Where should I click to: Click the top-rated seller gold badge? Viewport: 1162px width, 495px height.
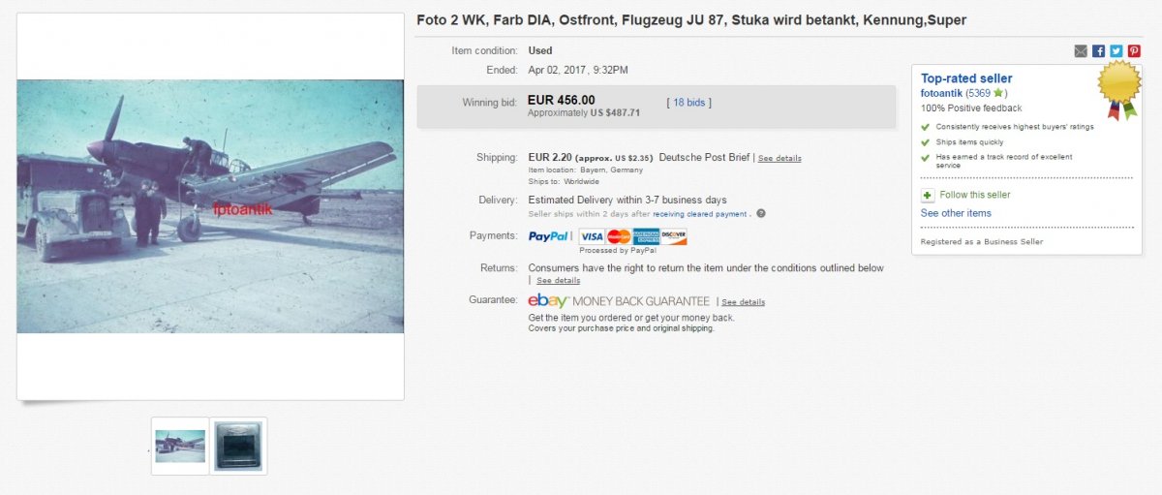tap(1116, 89)
